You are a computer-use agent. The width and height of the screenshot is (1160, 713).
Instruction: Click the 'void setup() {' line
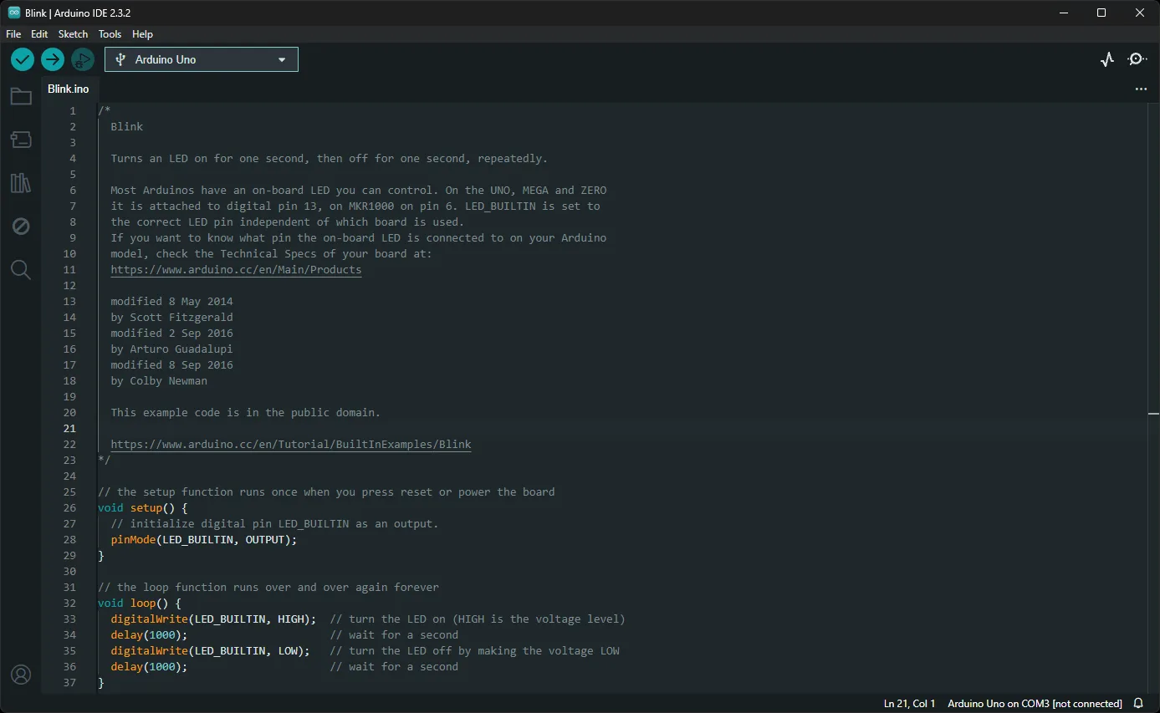(x=143, y=508)
